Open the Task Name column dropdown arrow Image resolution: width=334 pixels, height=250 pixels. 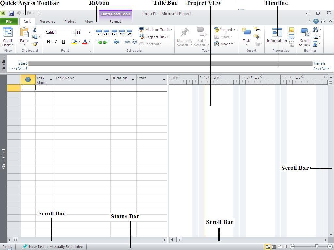pyautogui.click(x=107, y=80)
